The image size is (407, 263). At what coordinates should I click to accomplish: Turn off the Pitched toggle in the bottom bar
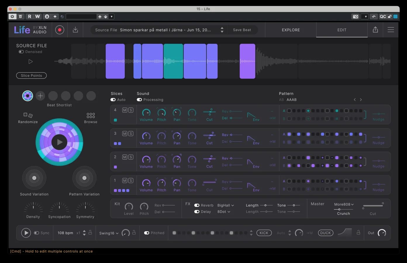tap(147, 233)
